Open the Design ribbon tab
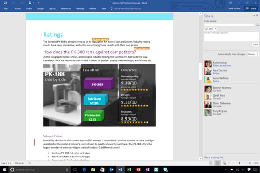The width and height of the screenshot is (260, 173). 40,8
